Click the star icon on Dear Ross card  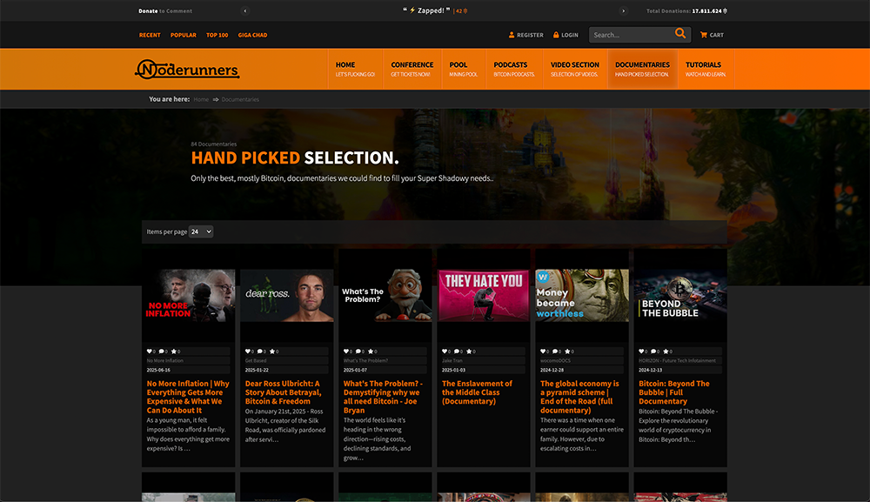point(271,351)
